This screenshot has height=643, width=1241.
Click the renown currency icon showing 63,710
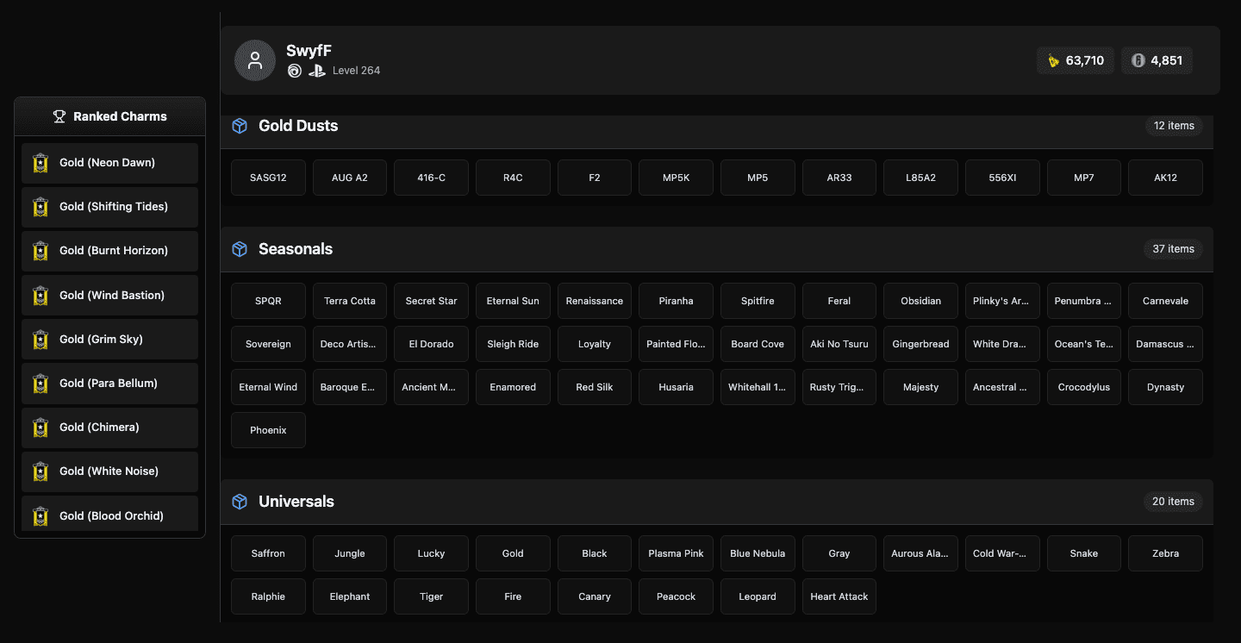click(x=1055, y=60)
